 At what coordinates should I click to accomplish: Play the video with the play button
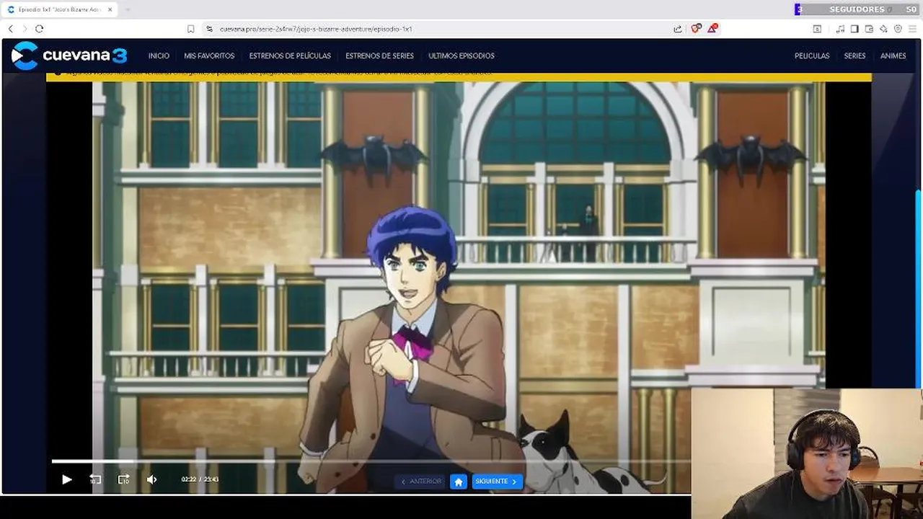66,479
